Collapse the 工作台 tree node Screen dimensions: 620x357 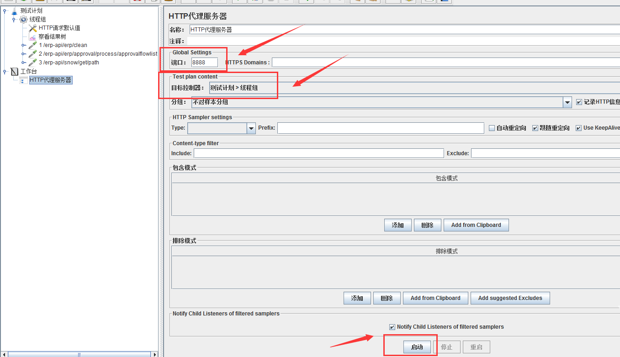[5, 72]
